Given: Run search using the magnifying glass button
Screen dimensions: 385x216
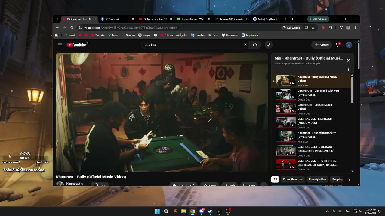Looking at the screenshot, I should 255,45.
